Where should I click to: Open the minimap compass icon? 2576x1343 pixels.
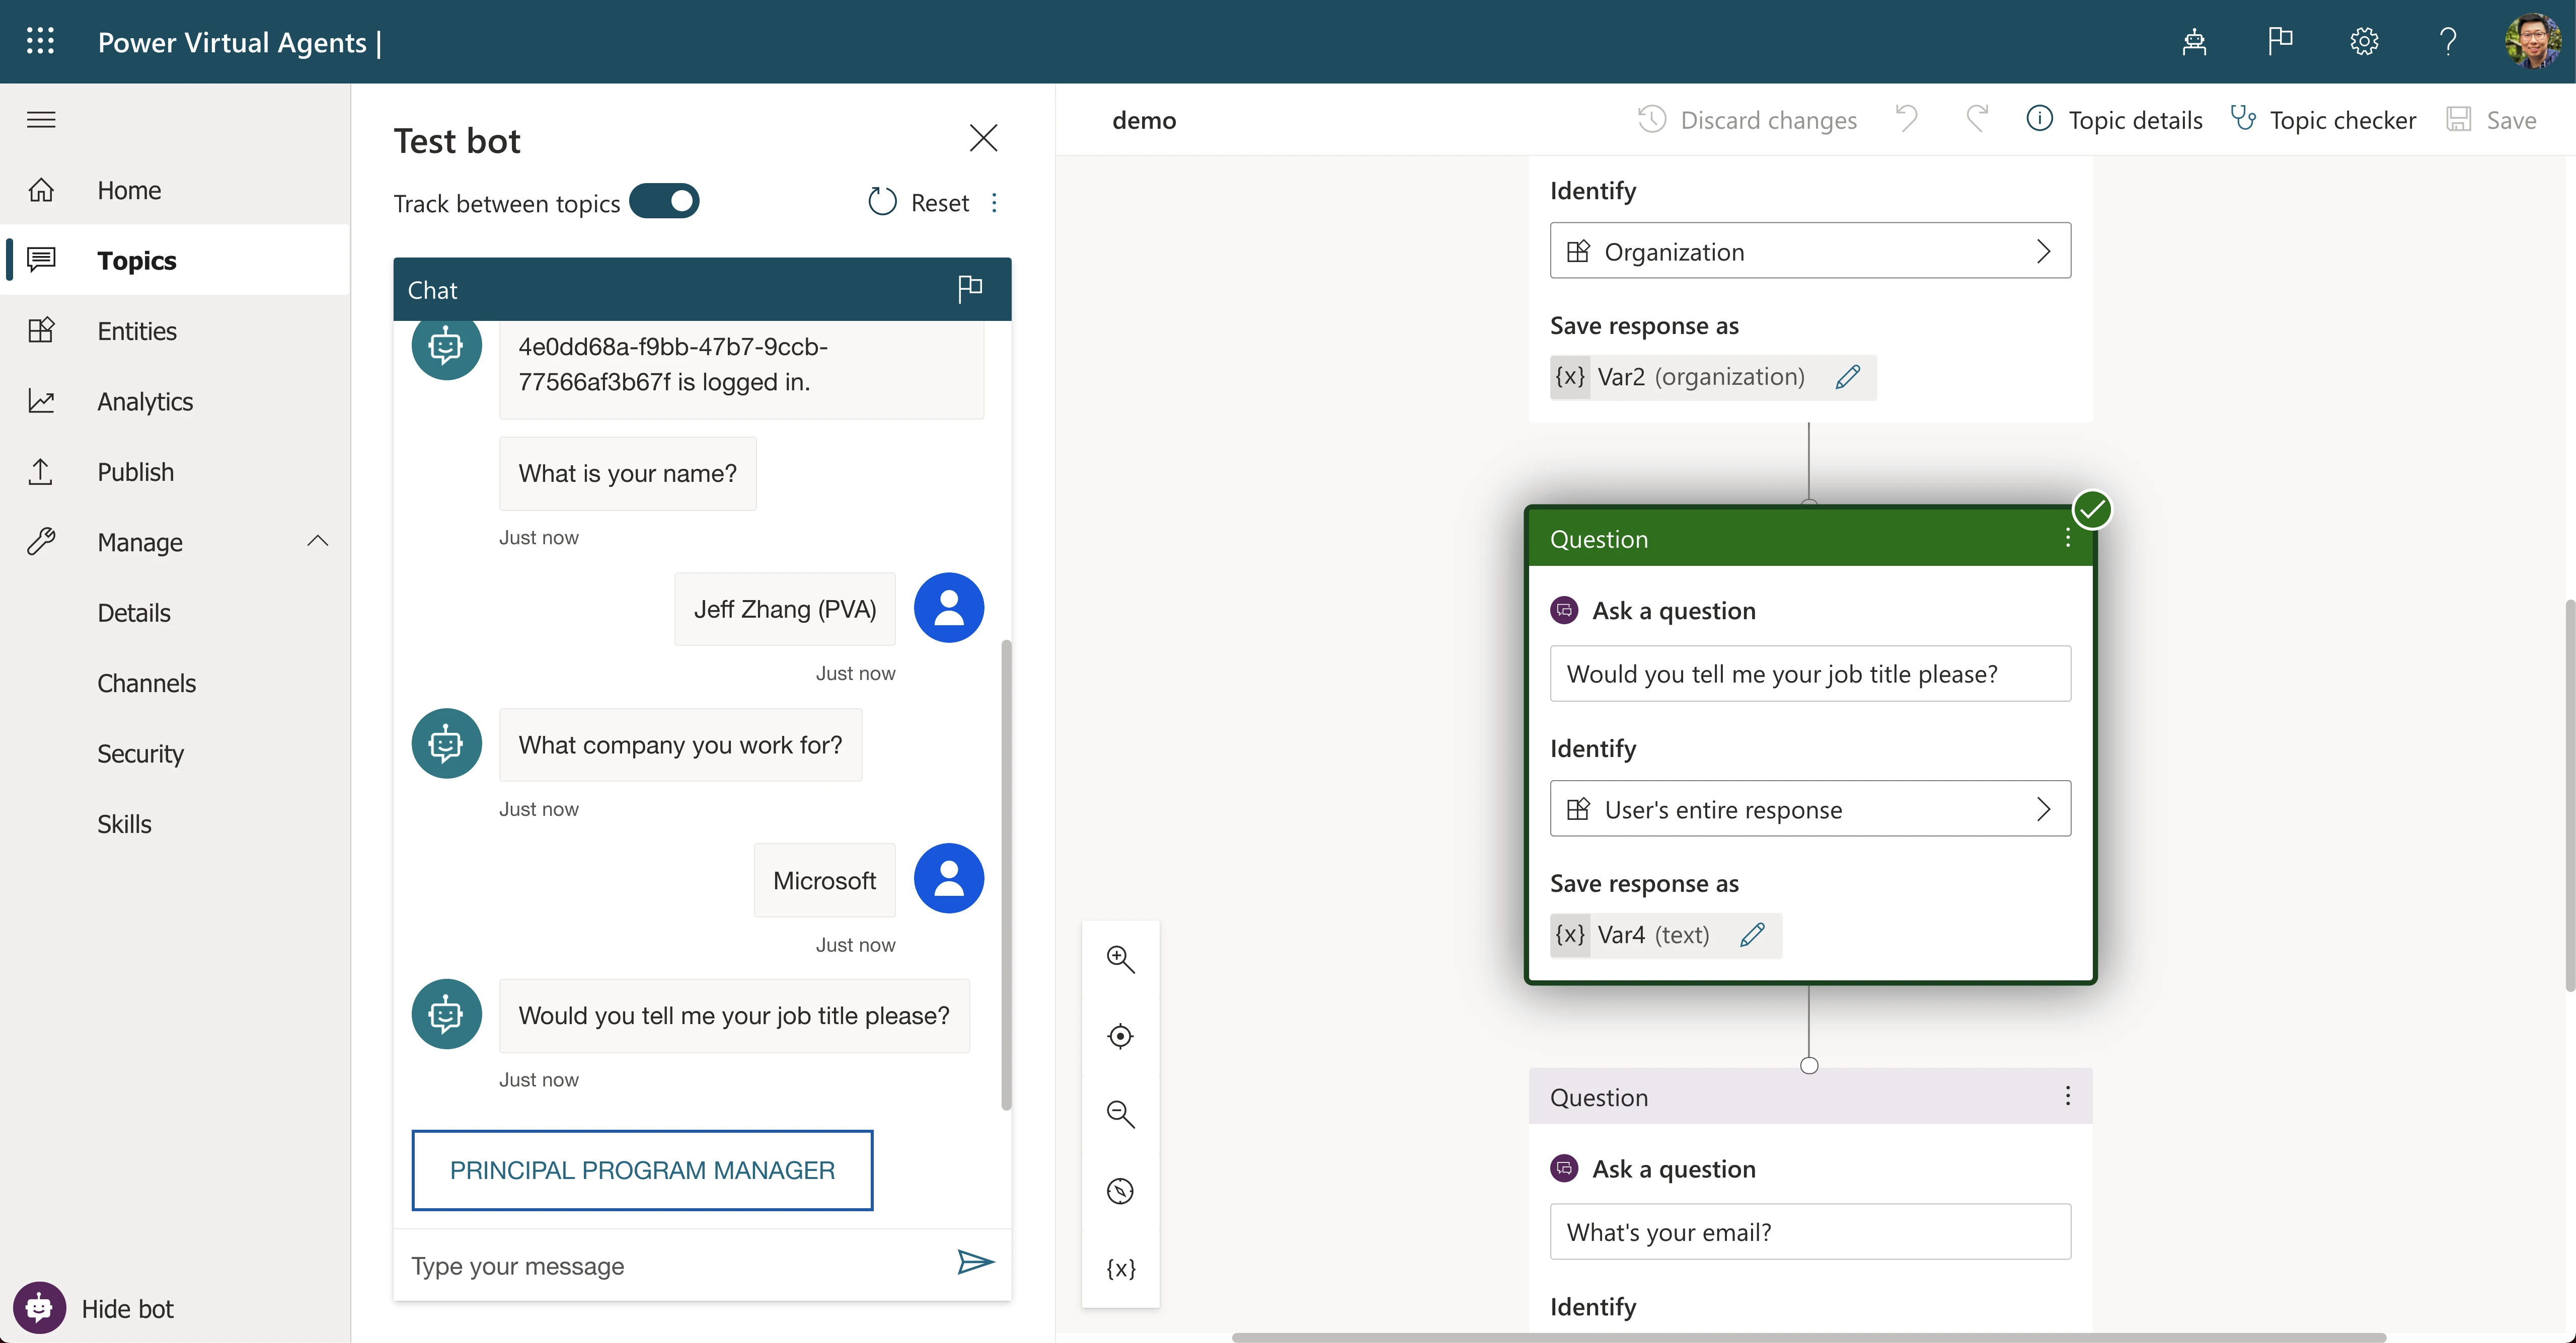[x=1120, y=1190]
